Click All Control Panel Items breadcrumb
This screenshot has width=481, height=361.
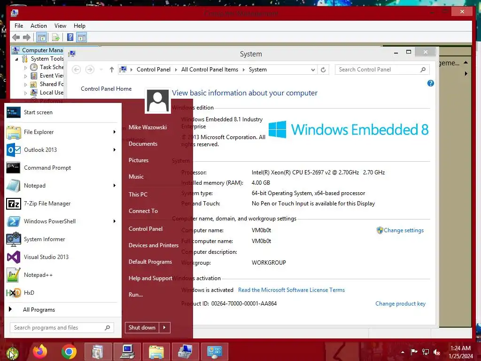209,70
